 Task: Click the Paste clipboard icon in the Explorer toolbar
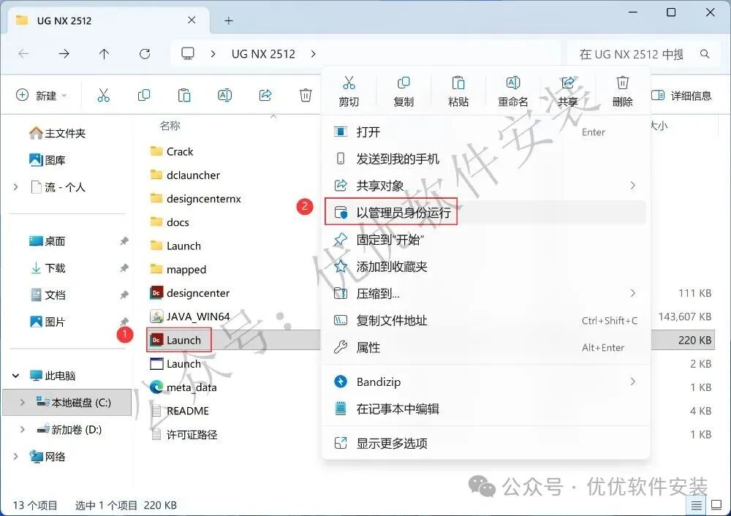point(184,95)
